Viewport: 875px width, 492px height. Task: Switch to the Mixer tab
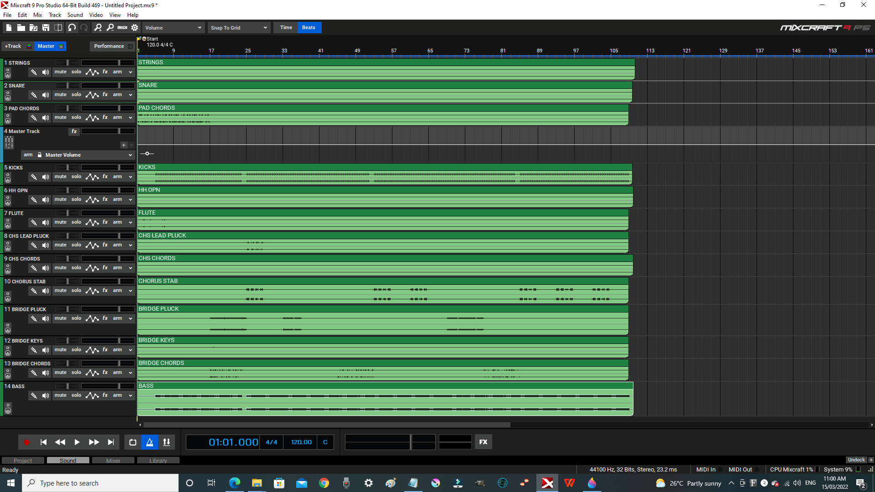point(113,461)
